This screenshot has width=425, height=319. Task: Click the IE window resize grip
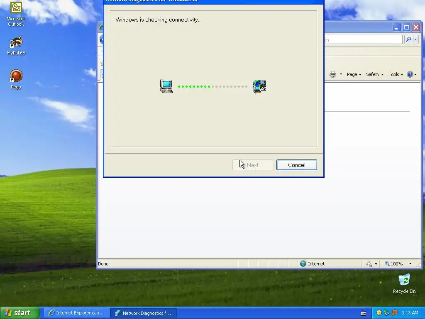pos(419,265)
